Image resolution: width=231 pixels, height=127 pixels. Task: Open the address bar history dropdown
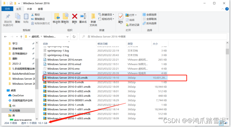click(x=67, y=37)
